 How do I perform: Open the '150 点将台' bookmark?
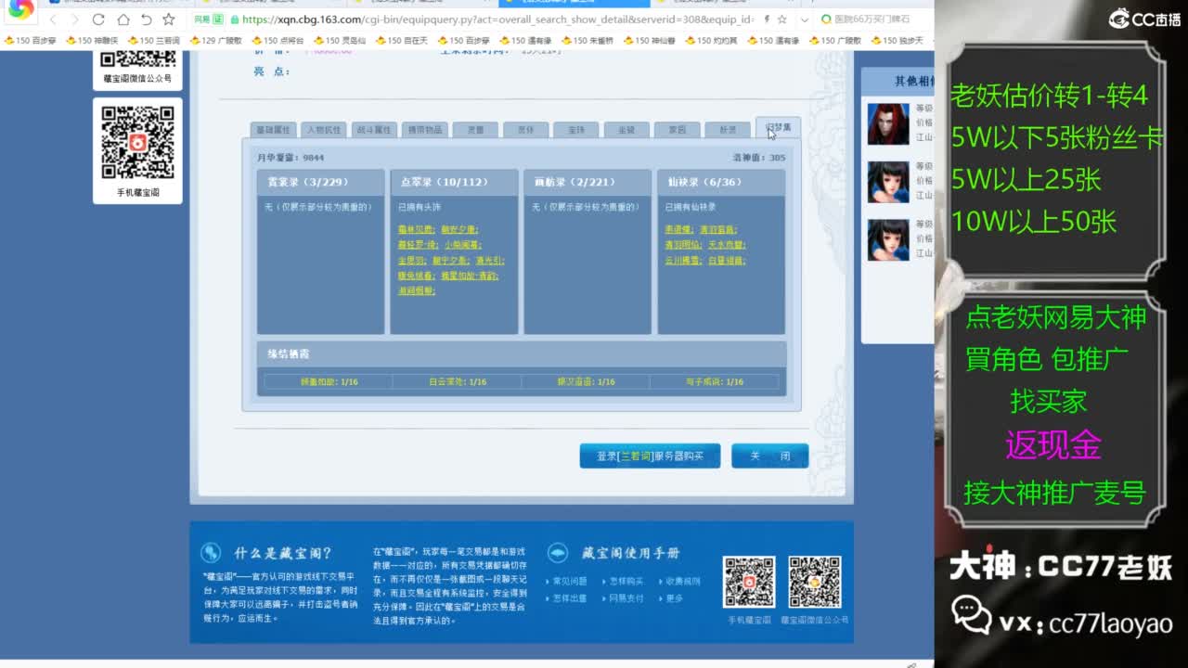(278, 41)
